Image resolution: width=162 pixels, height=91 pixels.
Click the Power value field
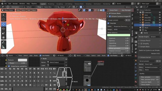click(x=17, y=63)
